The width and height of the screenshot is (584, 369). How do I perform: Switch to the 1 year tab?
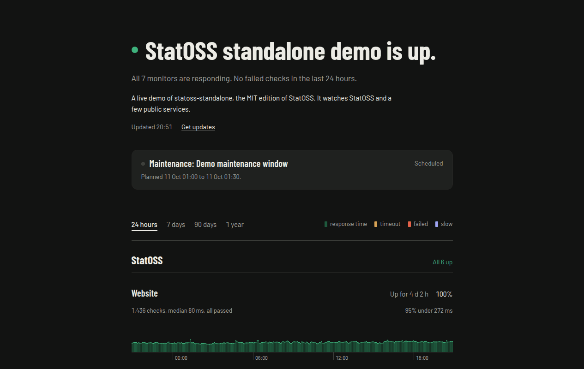coord(235,225)
